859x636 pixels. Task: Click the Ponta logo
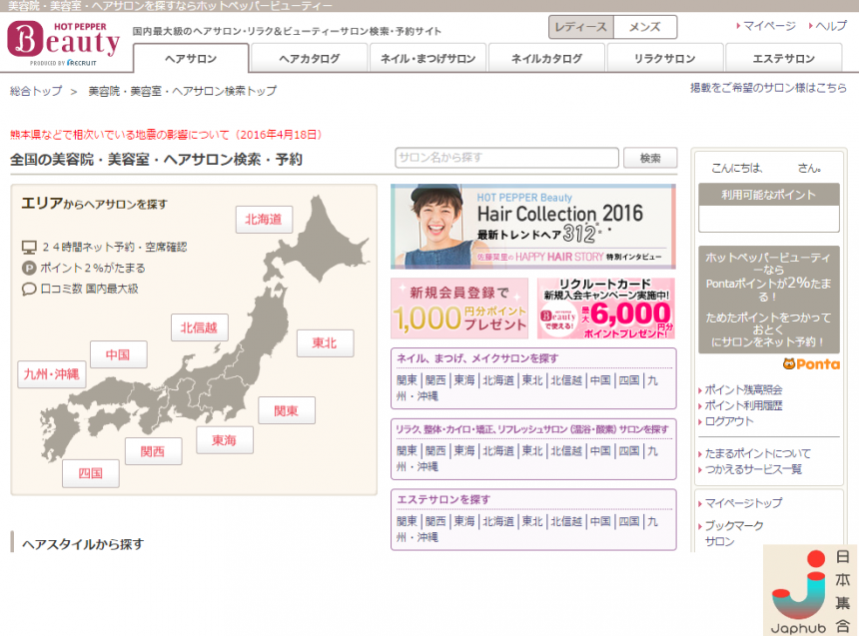point(811,364)
